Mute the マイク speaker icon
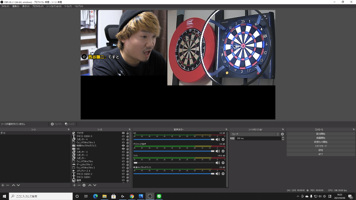This screenshot has height=200, width=356. [218, 163]
